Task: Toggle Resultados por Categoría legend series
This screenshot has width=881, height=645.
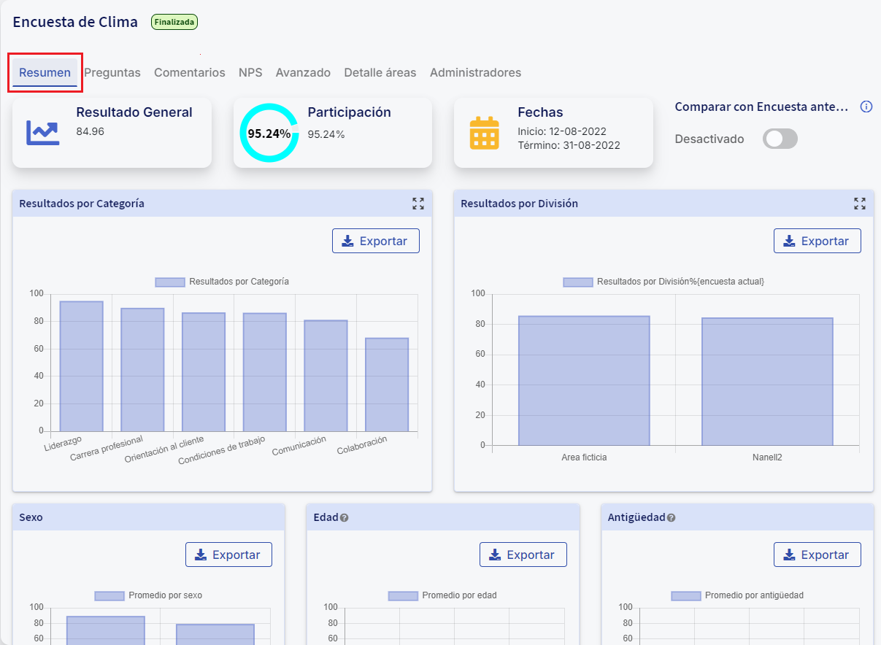Action: point(222,282)
